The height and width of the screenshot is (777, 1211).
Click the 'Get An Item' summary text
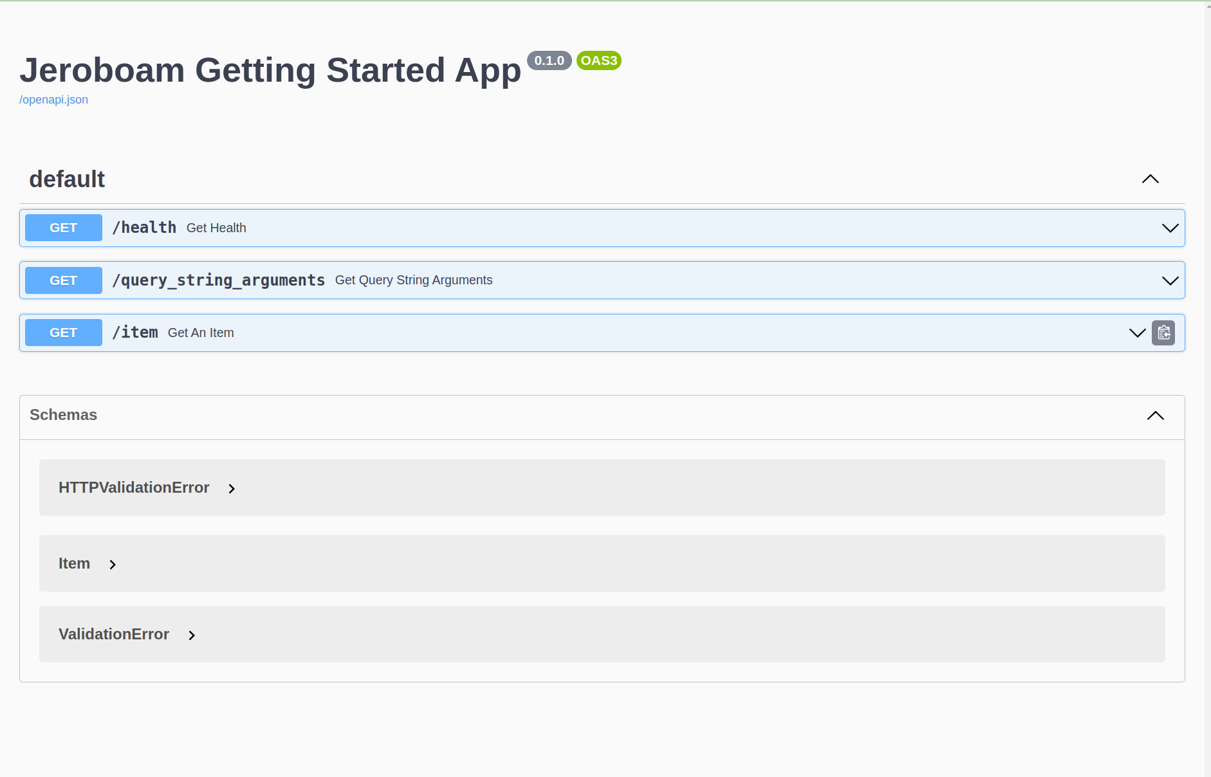click(x=201, y=333)
